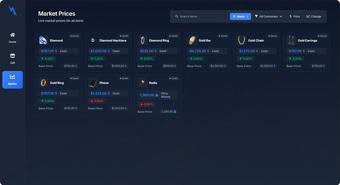
Task: Click the $500.00 Diamond Ring base price
Action: coord(170,66)
